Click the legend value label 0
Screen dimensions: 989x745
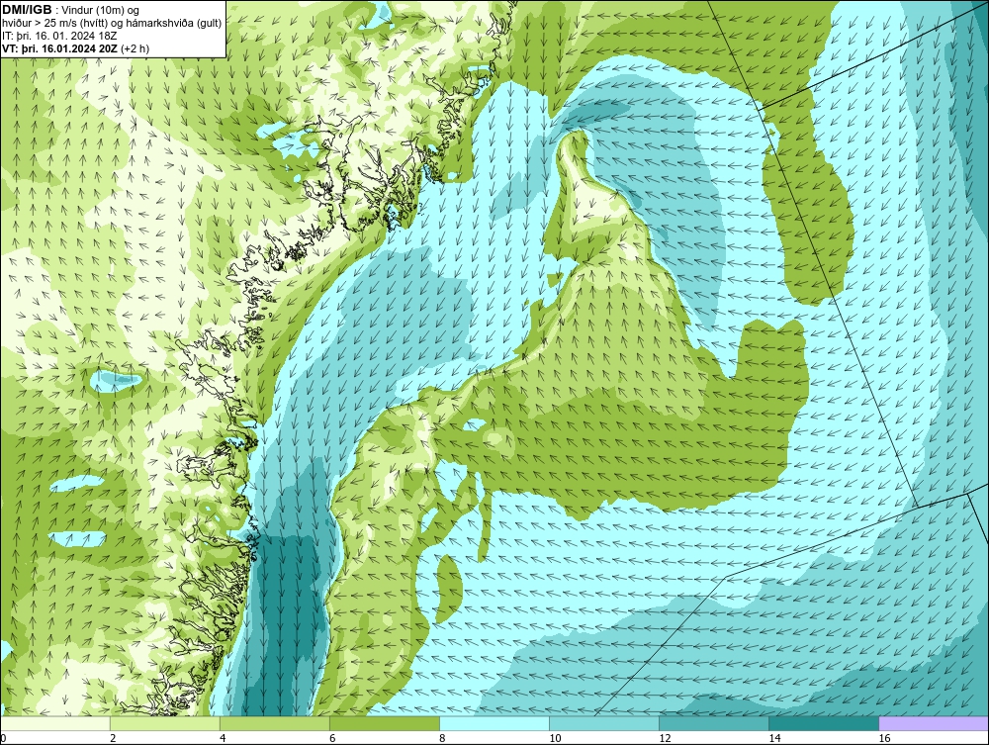pos(3,738)
